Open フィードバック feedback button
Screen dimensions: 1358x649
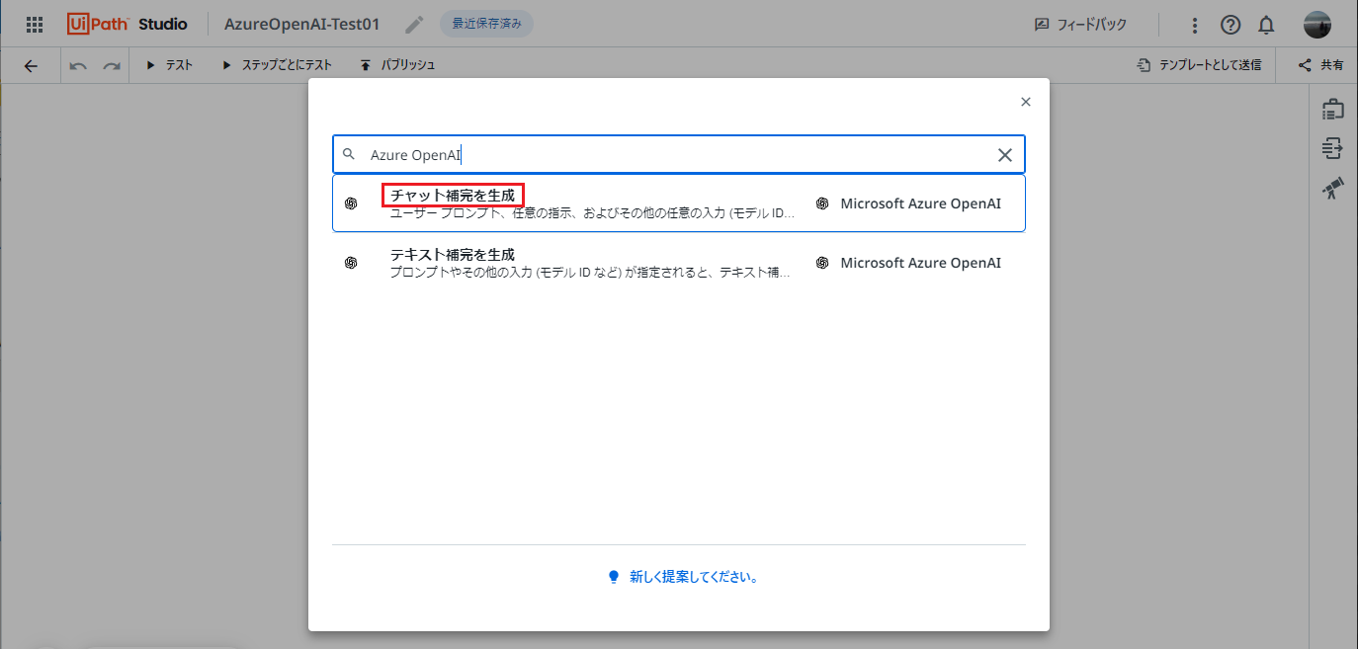pyautogui.click(x=1080, y=25)
